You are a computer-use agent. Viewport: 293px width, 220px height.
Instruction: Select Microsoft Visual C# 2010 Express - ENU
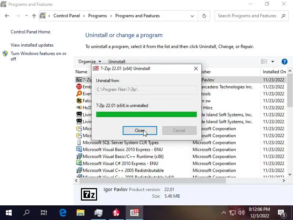pos(120,163)
